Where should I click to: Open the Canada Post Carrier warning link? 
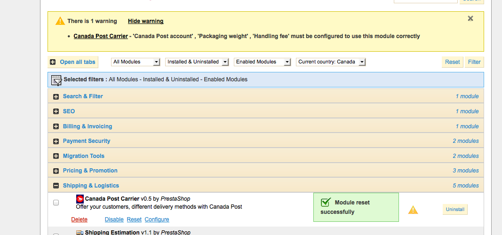tap(101, 36)
